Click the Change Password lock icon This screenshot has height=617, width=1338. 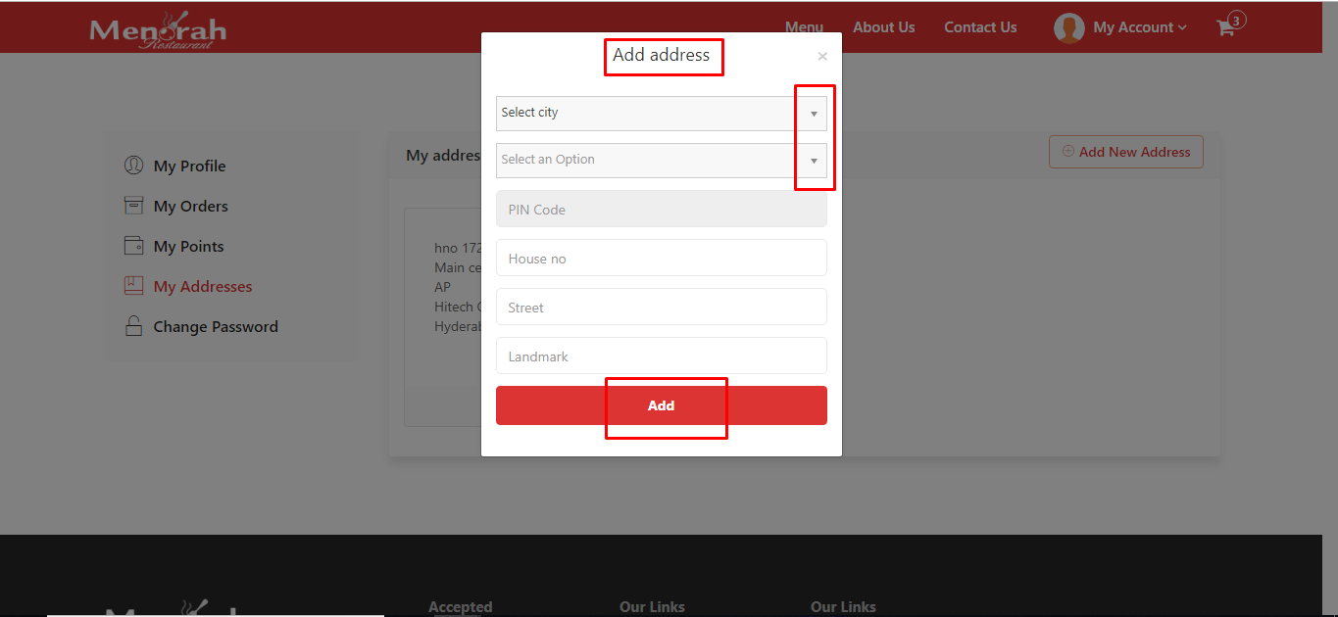pyautogui.click(x=133, y=326)
